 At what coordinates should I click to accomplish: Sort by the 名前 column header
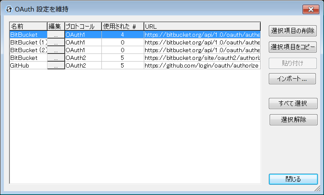click(x=28, y=27)
